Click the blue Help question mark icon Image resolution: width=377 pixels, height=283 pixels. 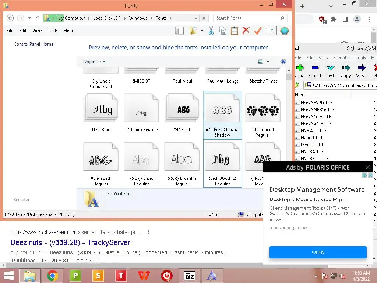(x=283, y=62)
